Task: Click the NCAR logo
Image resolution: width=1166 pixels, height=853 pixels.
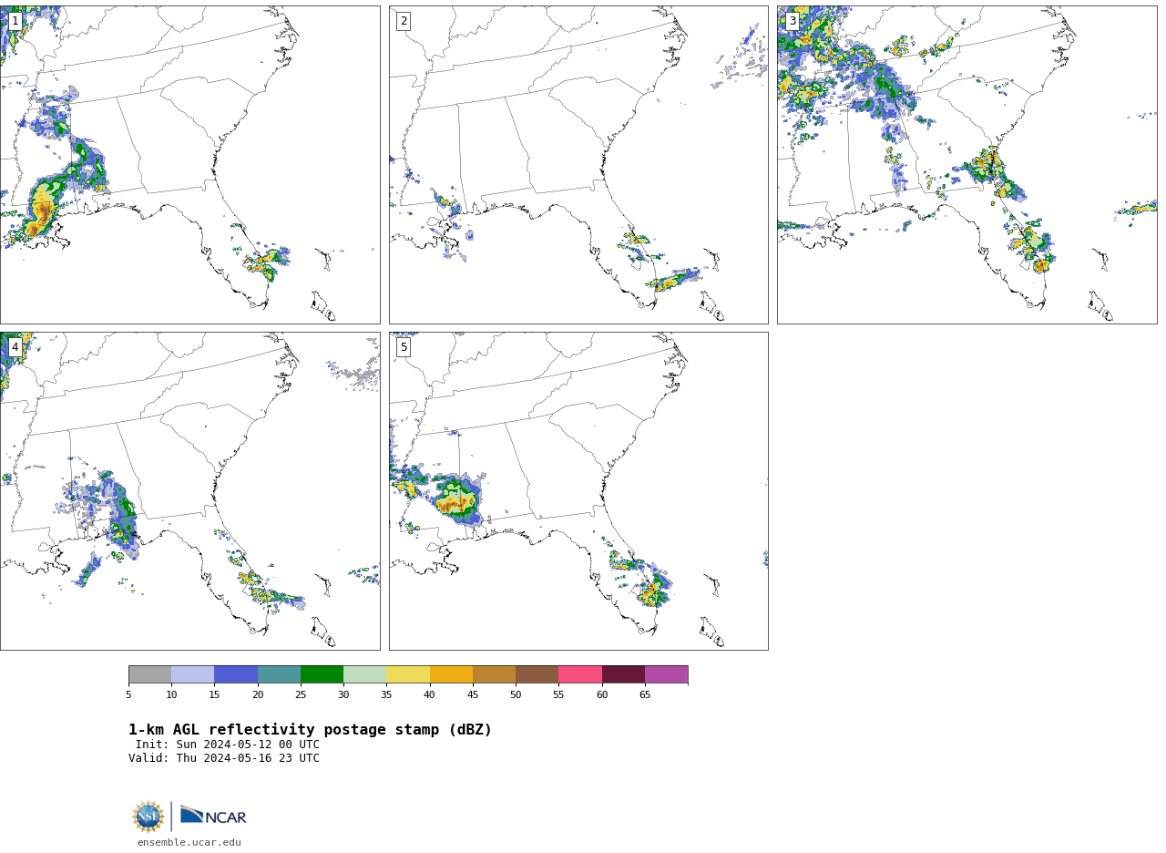Action: [213, 816]
